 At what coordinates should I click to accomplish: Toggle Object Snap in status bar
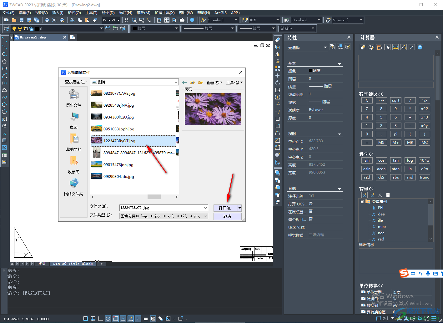(x=115, y=319)
